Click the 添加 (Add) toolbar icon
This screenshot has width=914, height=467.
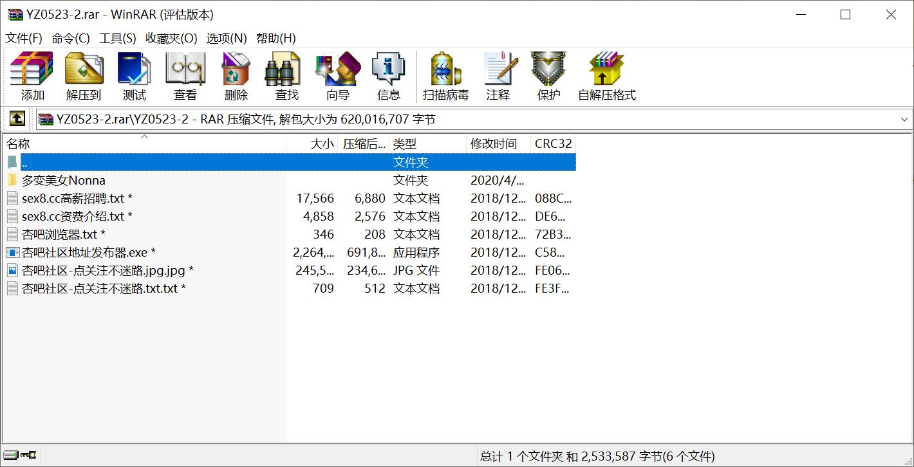(32, 76)
